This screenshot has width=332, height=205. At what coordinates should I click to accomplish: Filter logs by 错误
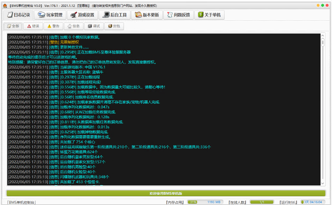(x=33, y=26)
